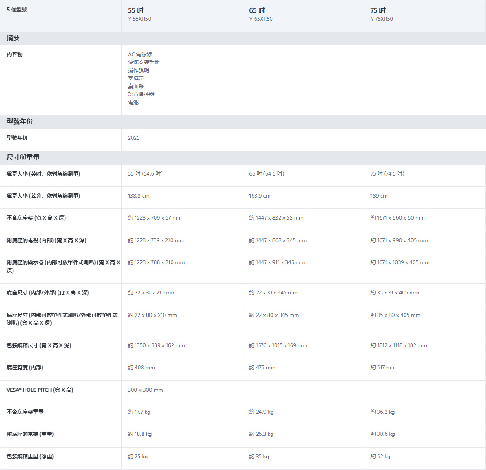Click the 163.9 cm screen size value

pos(260,196)
